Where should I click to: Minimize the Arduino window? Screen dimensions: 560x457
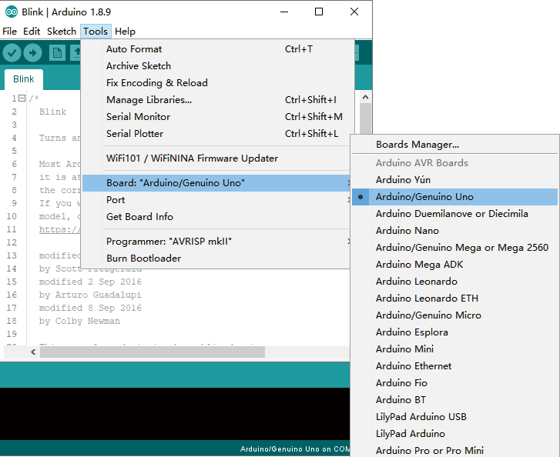(x=284, y=12)
